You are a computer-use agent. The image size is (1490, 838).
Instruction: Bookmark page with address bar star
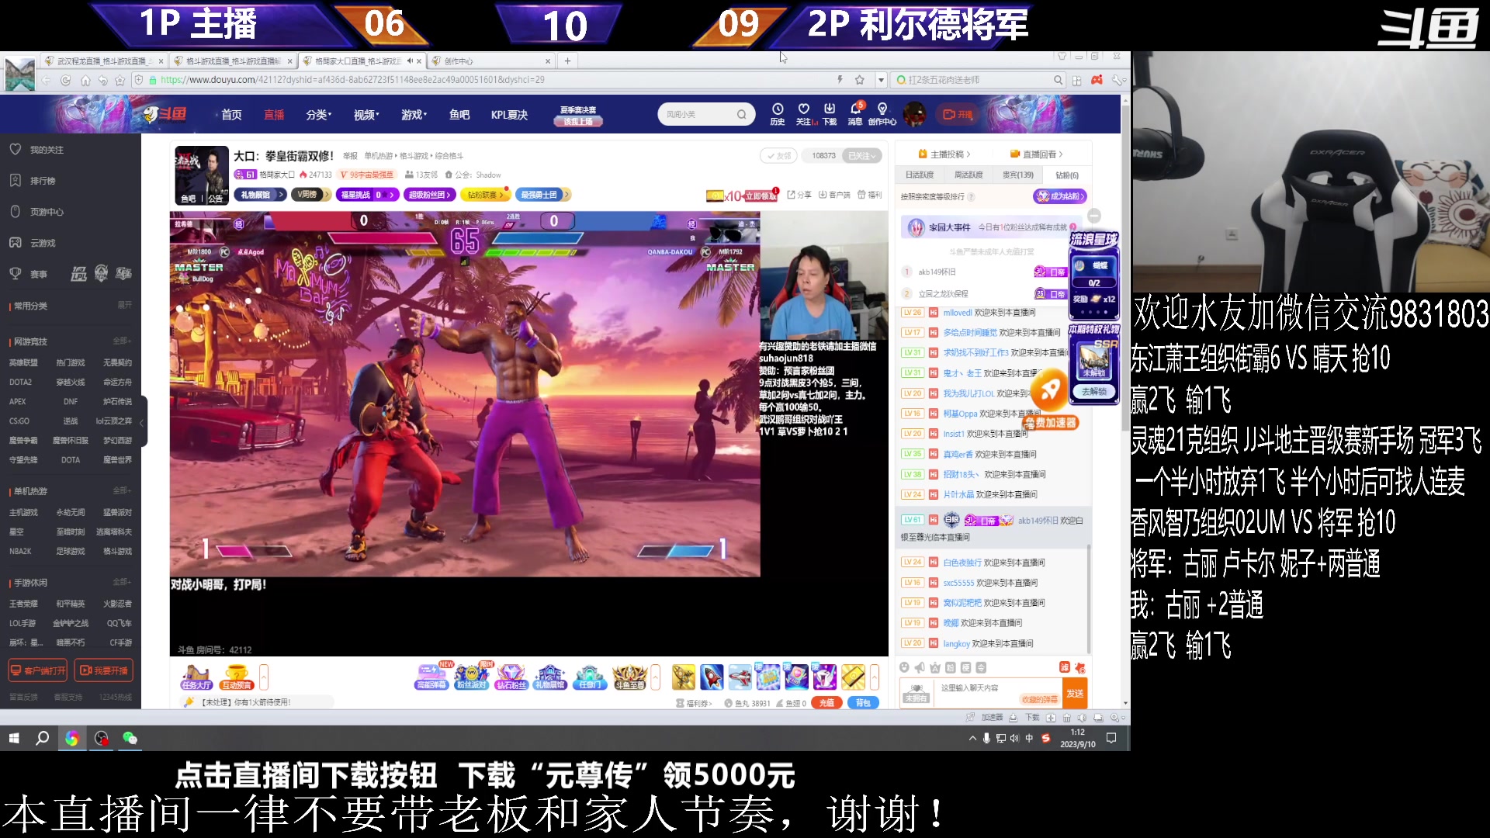[x=860, y=80]
